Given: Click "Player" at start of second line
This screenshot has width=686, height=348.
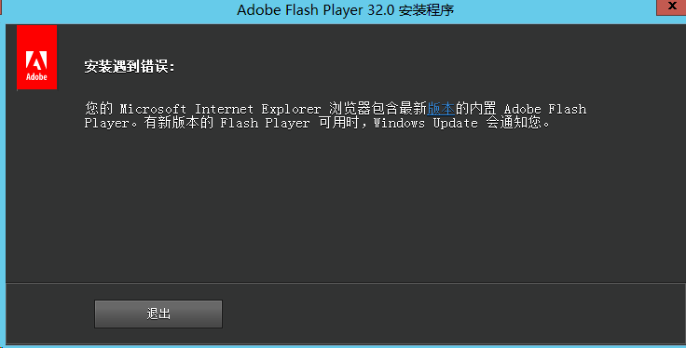Looking at the screenshot, I should [x=107, y=123].
